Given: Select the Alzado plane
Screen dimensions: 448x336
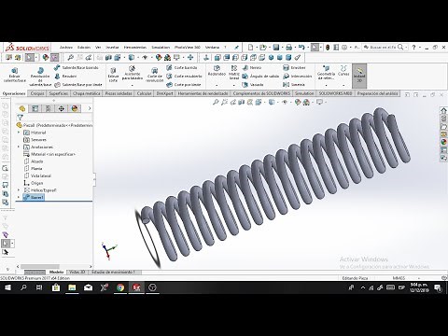Looking at the screenshot, I should point(34,161).
